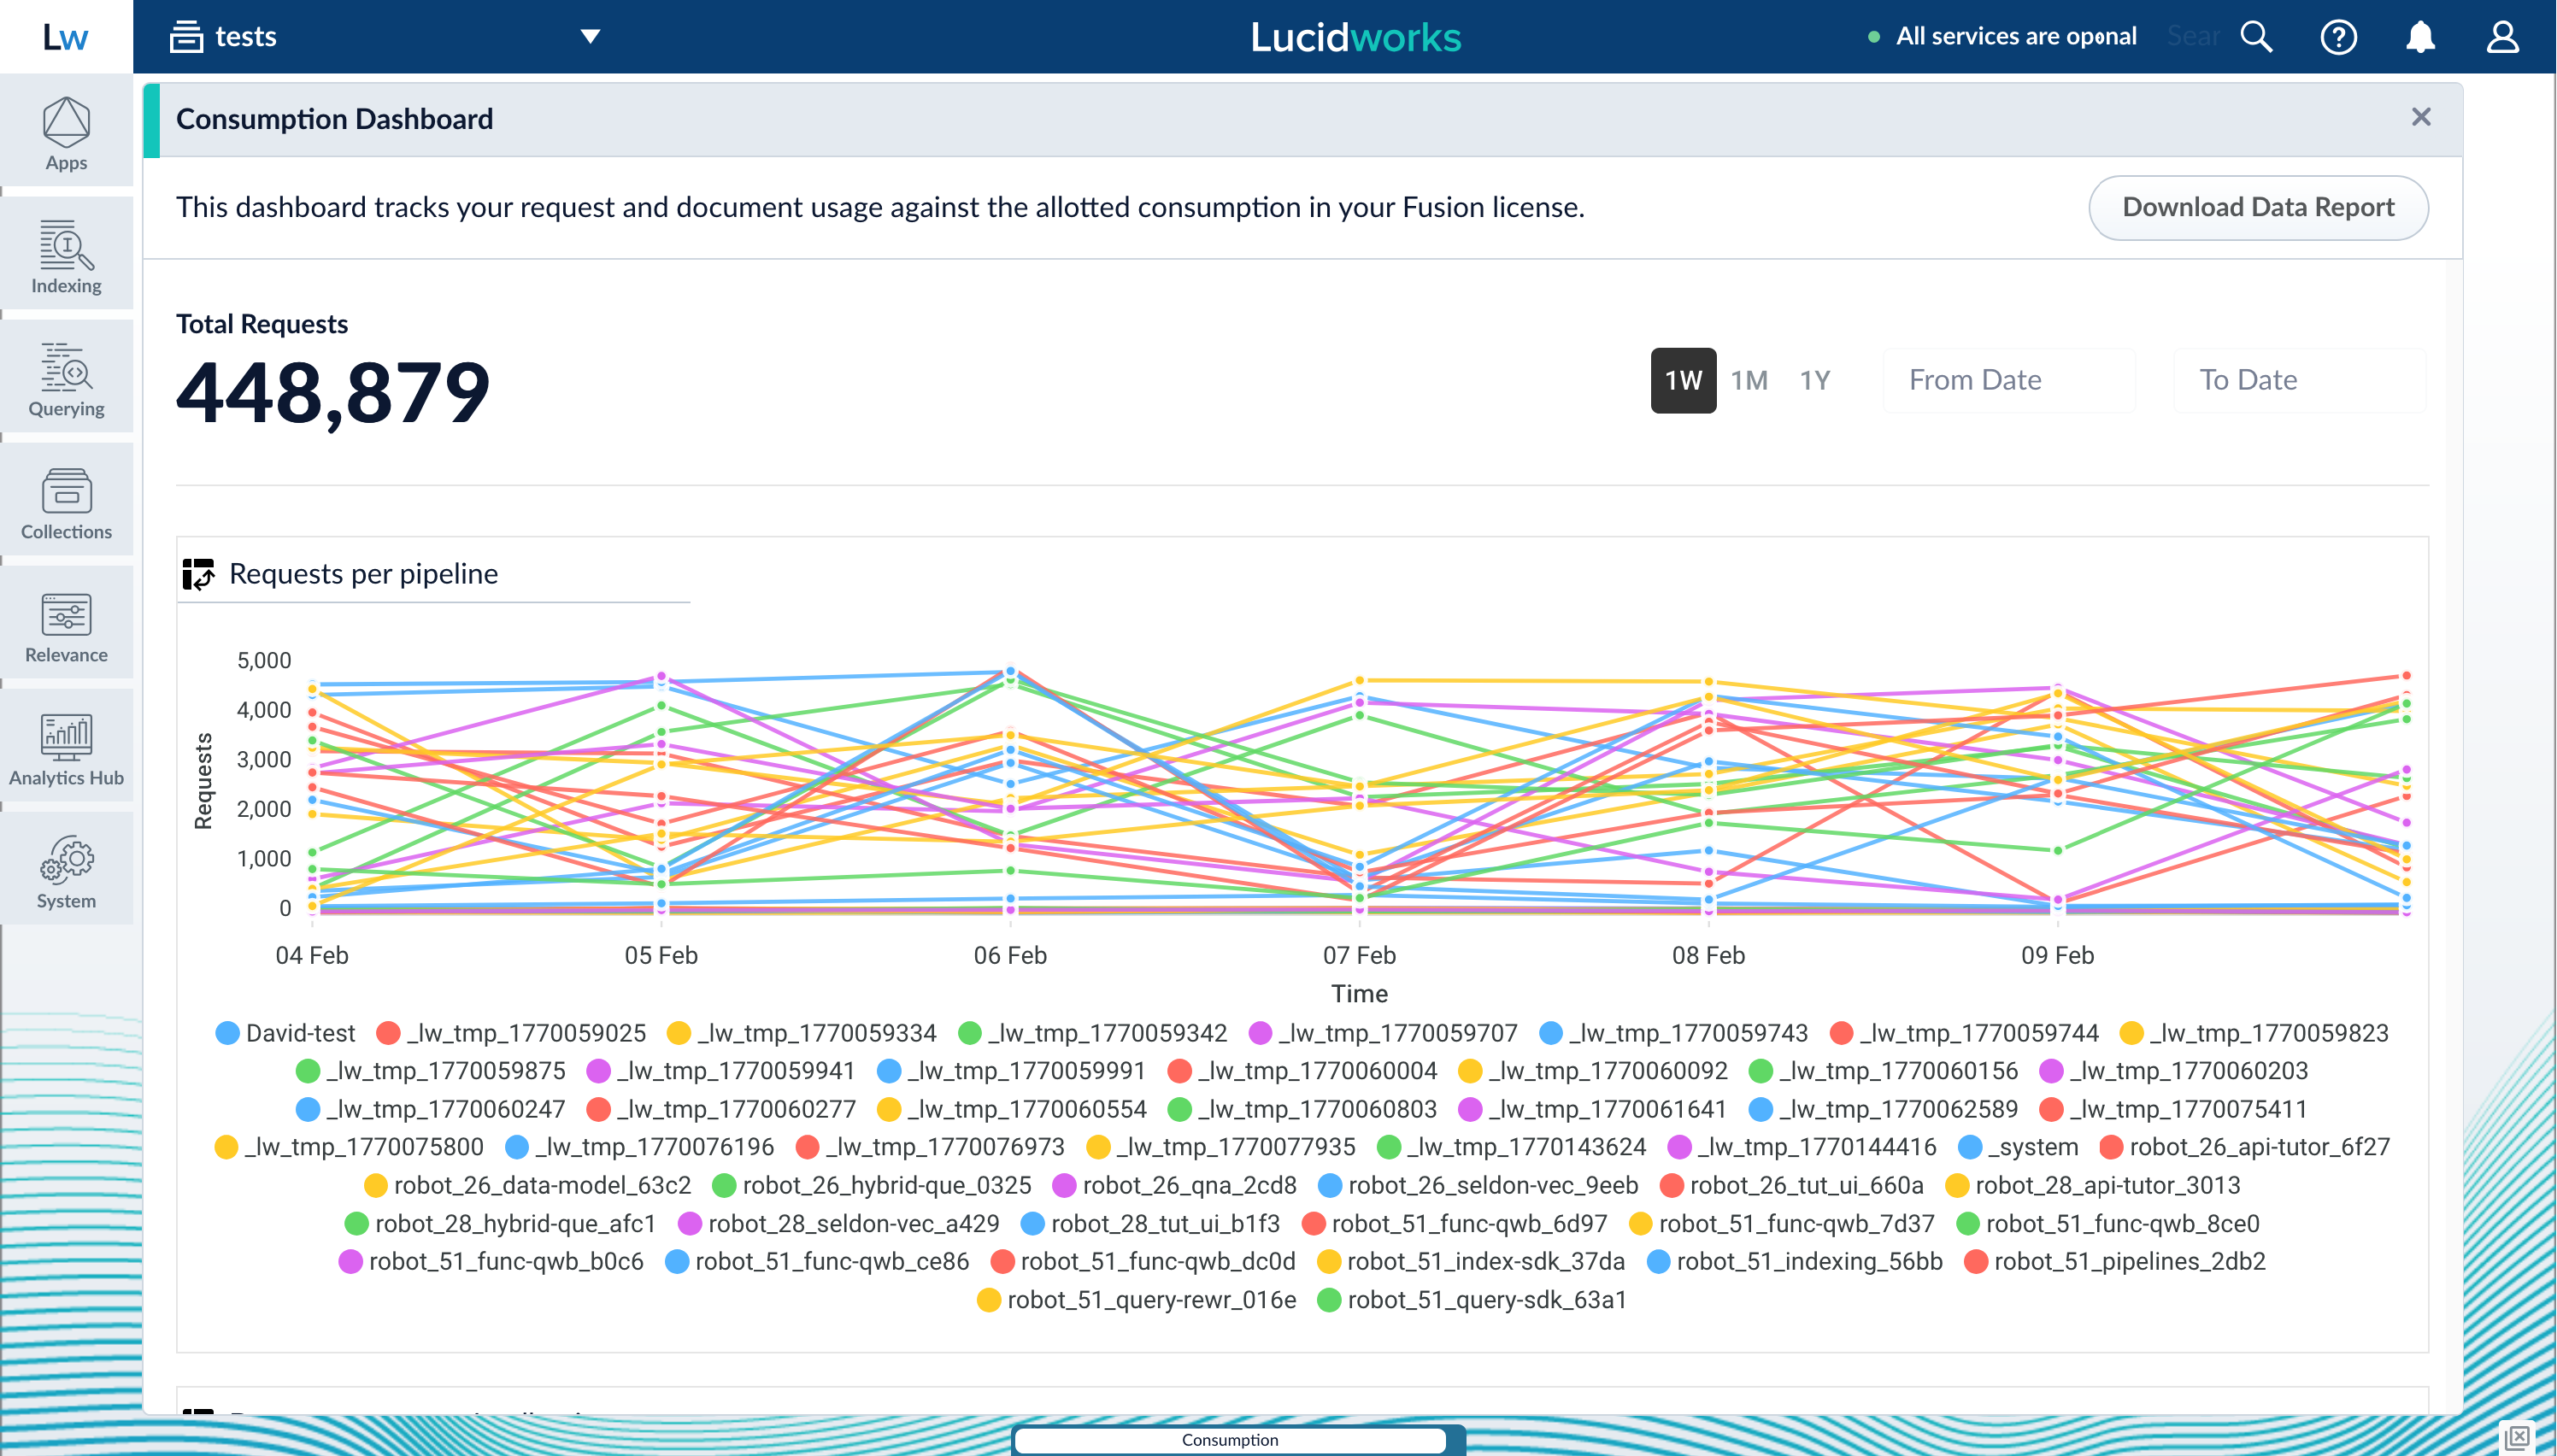Image resolution: width=2557 pixels, height=1456 pixels.
Task: Toggle the David-test legend swatch
Action: click(x=227, y=1033)
